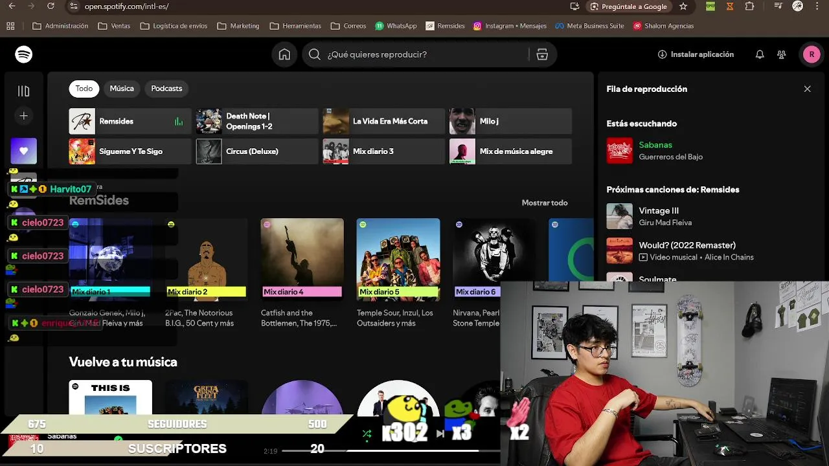Open the notifications bell
The image size is (829, 466).
pyautogui.click(x=760, y=54)
